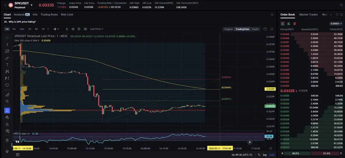This screenshot has height=158, width=345.
Task: Click the buy/sell 48.6% ratio bar
Action: tap(312, 153)
